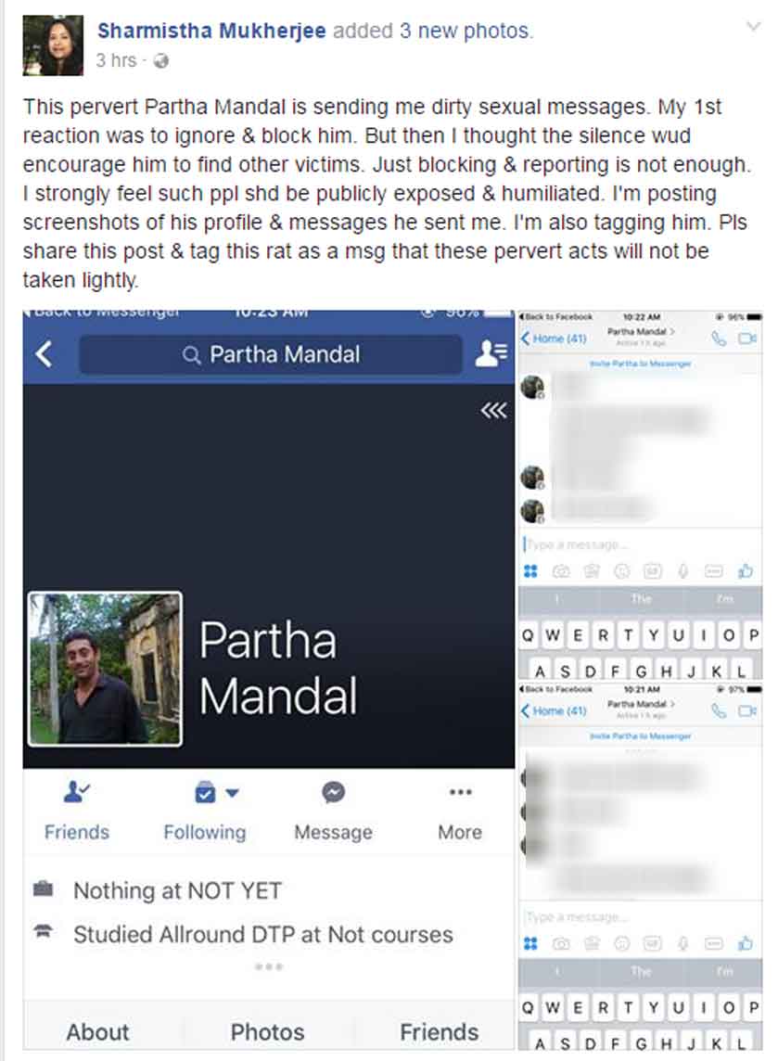Toggle the Friends status button
The height and width of the screenshot is (1061, 778).
[x=76, y=810]
